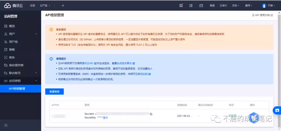Expand the 支持 support dropdown

[235, 5]
